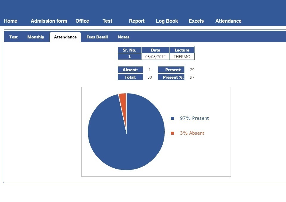Go to Admission form menu

tap(49, 21)
